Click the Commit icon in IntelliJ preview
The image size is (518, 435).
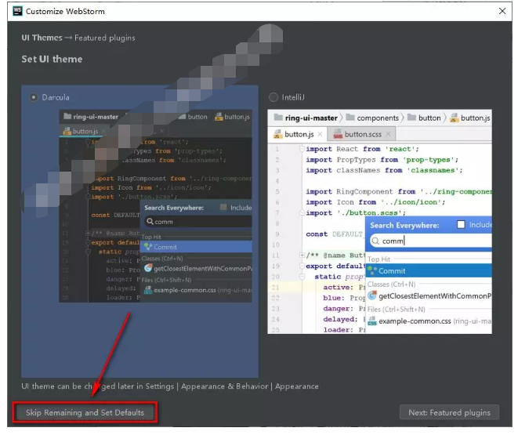[x=372, y=270]
